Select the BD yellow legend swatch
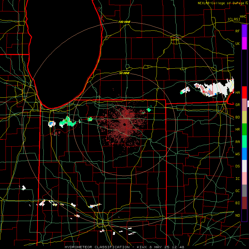 (x=244, y=117)
